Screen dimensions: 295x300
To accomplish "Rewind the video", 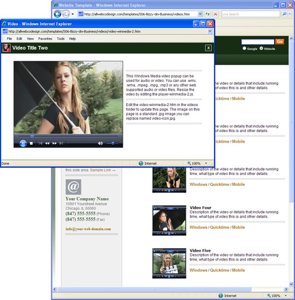I will click(47, 143).
